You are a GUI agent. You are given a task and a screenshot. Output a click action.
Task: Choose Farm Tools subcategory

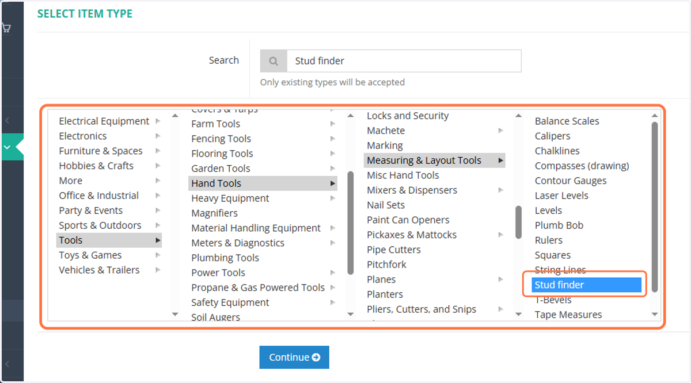216,124
